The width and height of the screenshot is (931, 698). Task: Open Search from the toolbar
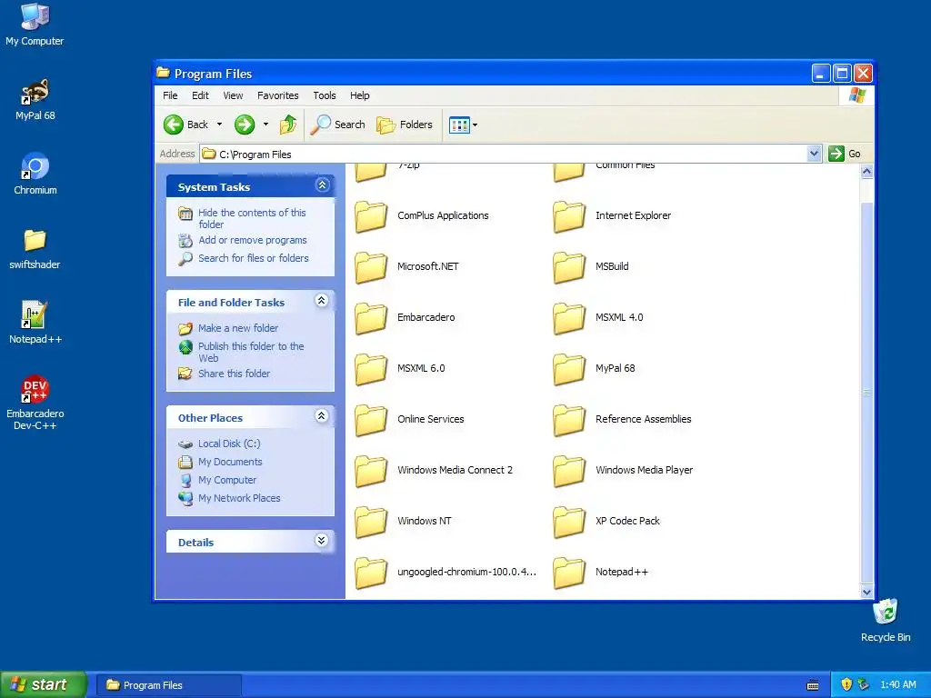[x=338, y=125]
